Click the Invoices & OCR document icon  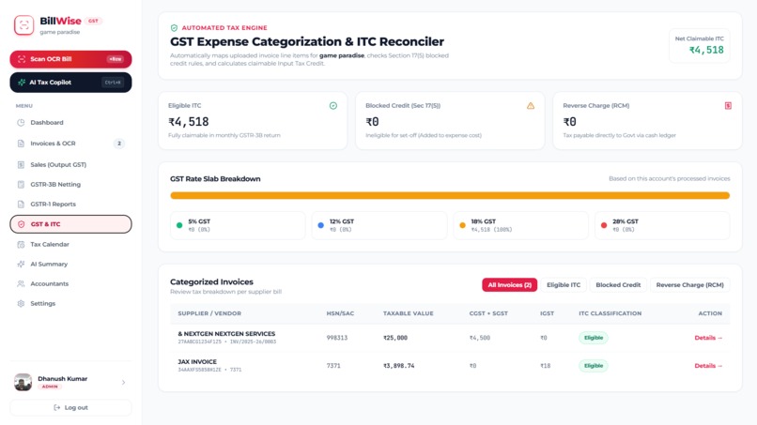click(x=21, y=144)
